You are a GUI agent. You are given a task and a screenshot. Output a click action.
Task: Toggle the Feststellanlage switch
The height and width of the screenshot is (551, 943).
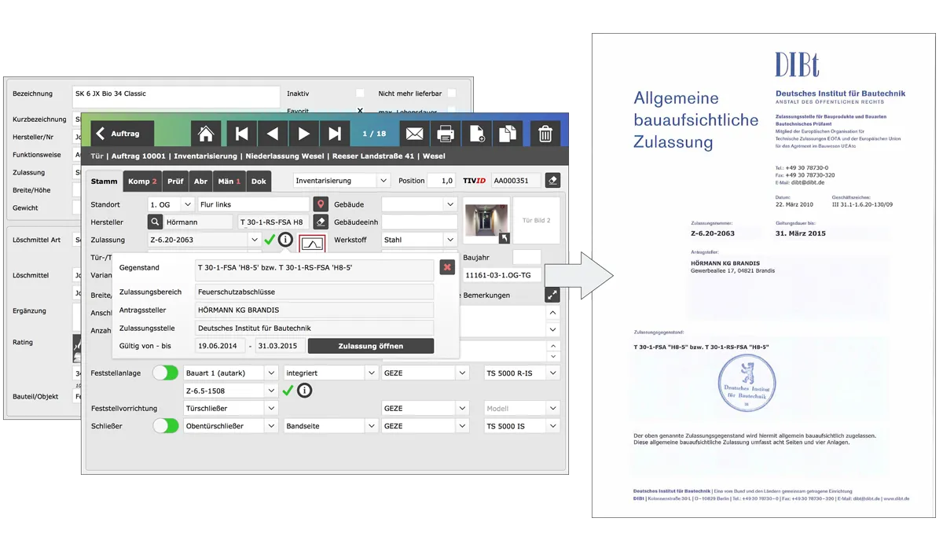(x=166, y=373)
